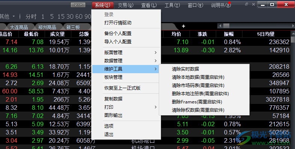Open 选项 from the system menu
This screenshot has width=295, height=149.
point(126,126)
